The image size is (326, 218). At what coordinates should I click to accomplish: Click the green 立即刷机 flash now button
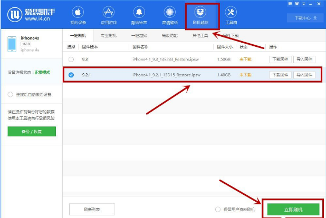[293, 209]
